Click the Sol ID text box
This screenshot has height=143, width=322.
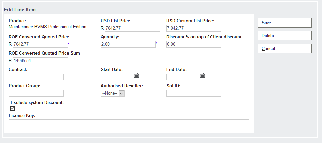[x=194, y=93]
